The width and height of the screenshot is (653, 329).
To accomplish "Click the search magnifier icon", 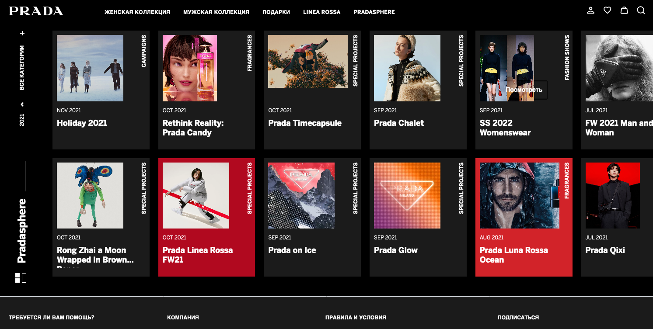I will (x=641, y=10).
